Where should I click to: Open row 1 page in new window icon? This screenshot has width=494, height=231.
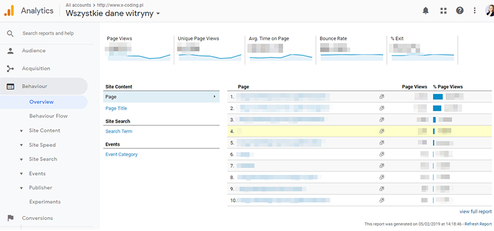381,97
